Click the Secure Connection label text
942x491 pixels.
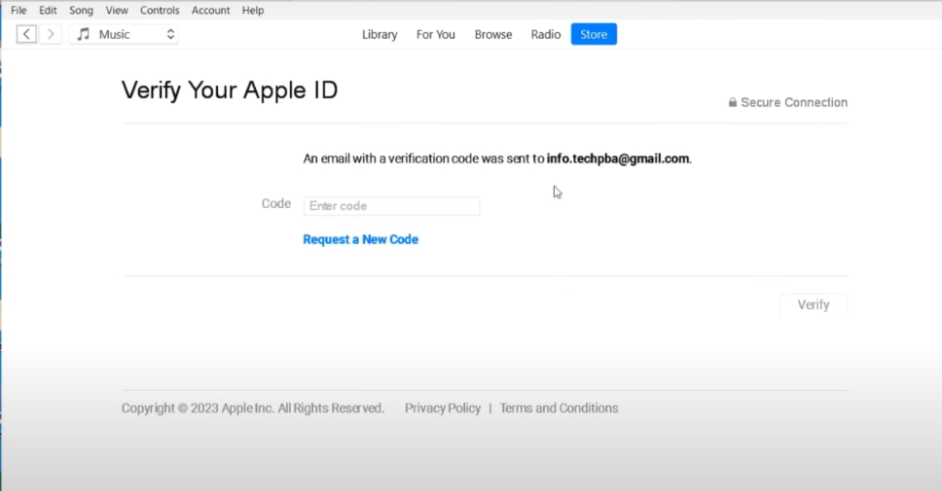tap(794, 103)
